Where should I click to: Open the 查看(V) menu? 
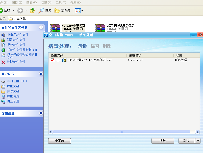click(32, 3)
